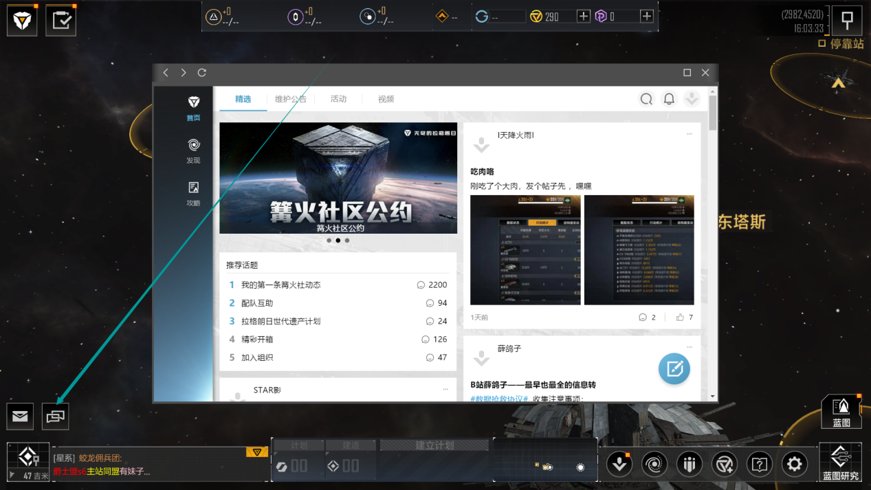
Task: Open the task checklist icon top left
Action: pos(61,20)
